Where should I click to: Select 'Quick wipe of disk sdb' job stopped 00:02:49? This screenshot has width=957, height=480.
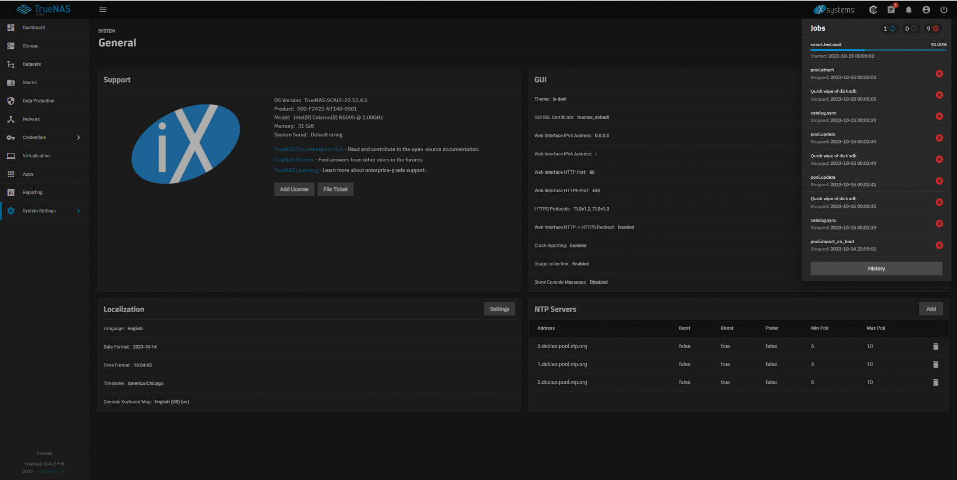(876, 159)
